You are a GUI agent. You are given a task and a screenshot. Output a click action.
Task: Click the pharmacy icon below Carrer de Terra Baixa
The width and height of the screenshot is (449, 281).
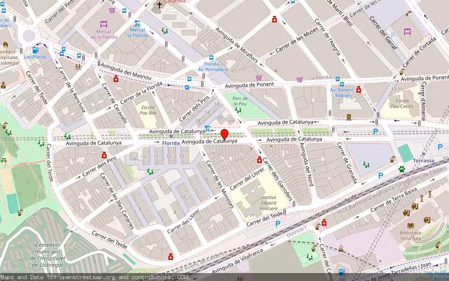324,222
